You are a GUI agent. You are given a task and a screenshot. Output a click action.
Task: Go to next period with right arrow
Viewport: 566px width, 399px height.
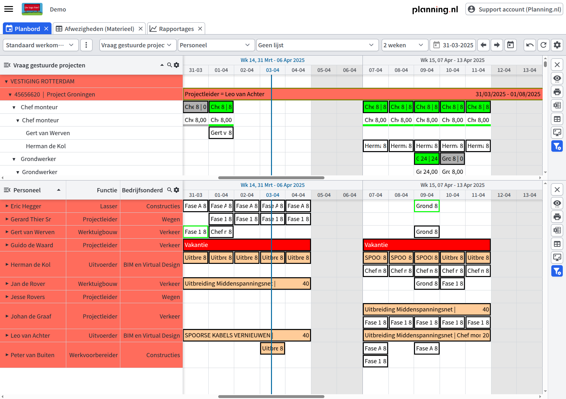point(497,45)
